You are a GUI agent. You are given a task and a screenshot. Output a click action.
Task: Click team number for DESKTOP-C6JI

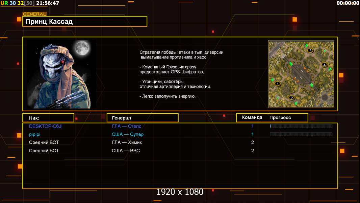pyautogui.click(x=252, y=126)
